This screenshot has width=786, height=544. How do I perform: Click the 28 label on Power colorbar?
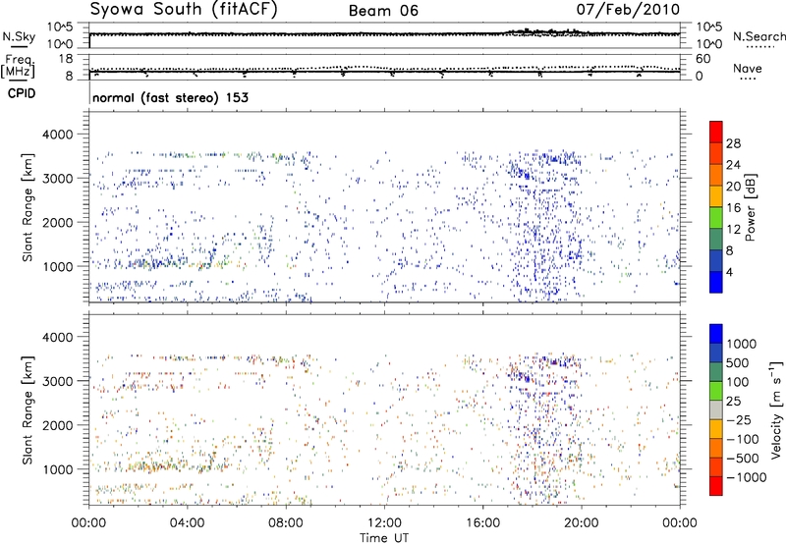[x=733, y=143]
